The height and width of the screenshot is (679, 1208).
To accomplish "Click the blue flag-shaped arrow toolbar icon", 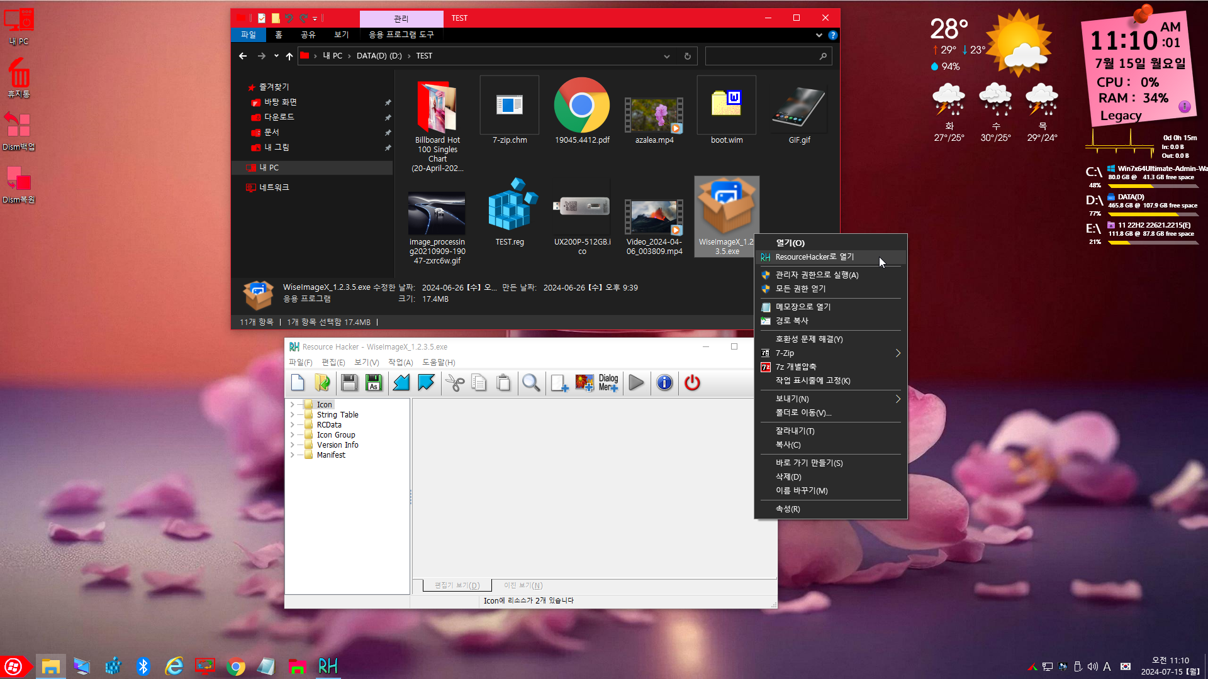I will (426, 382).
